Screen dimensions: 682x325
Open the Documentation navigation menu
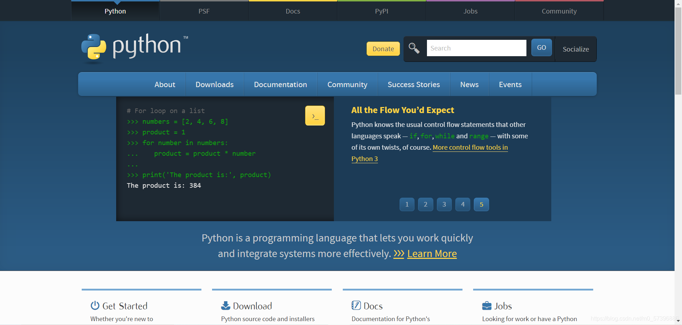(x=280, y=85)
